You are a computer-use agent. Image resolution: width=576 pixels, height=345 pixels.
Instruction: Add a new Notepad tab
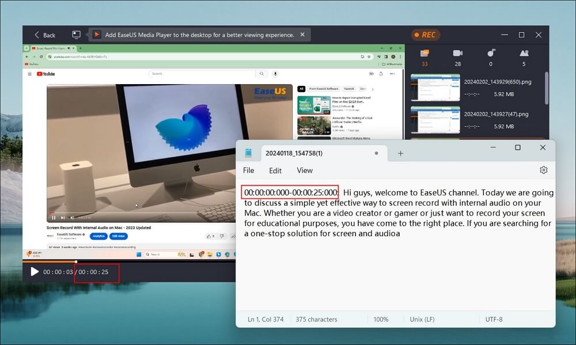point(400,154)
